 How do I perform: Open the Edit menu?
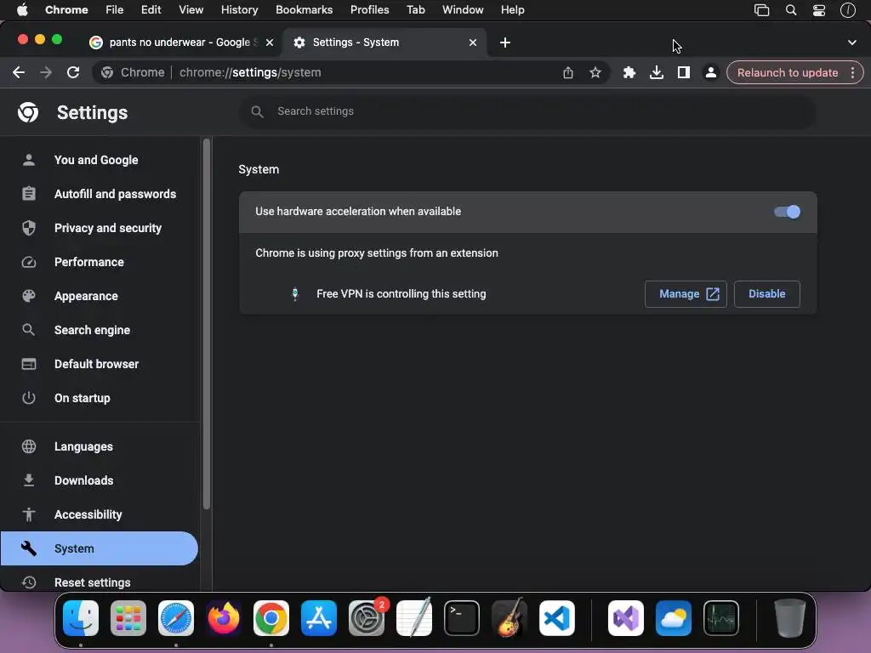(151, 10)
